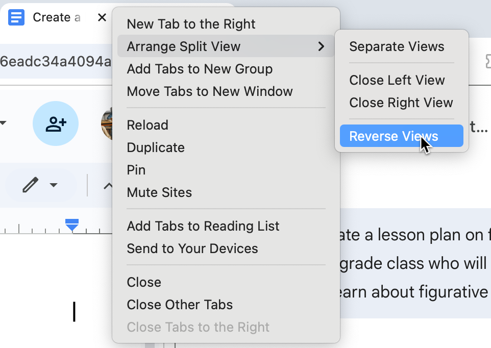Screen dimensions: 491x348
Task: Click the Google Docs tab favicon
Action: (x=16, y=17)
